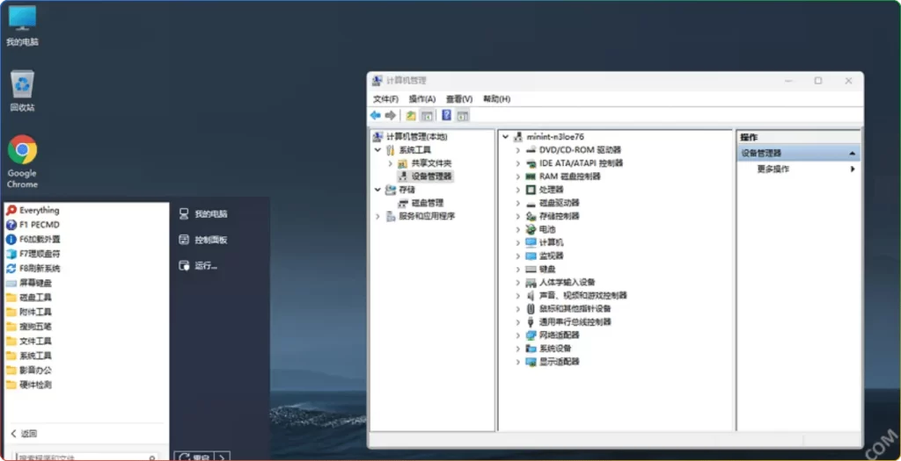The height and width of the screenshot is (461, 901).
Task: Click the 鼠标和其他指针设备 mouse icon
Action: [531, 308]
